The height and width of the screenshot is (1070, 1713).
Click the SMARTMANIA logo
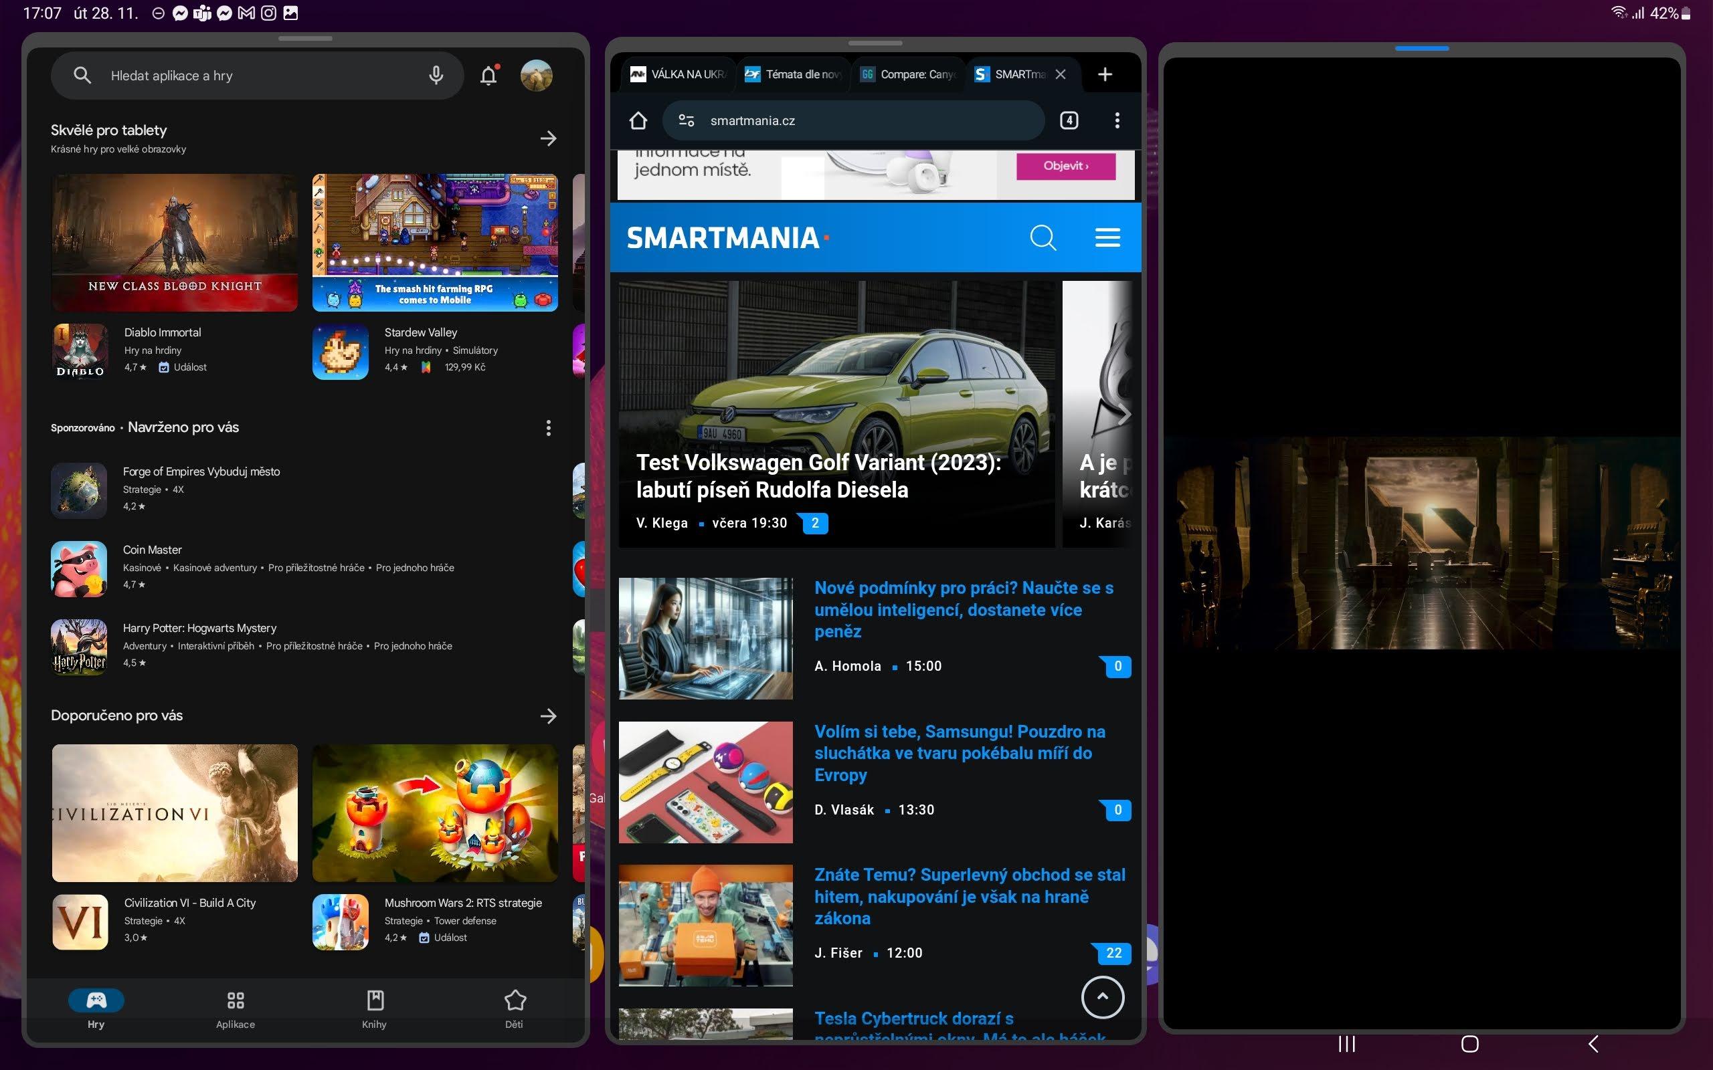click(x=727, y=238)
